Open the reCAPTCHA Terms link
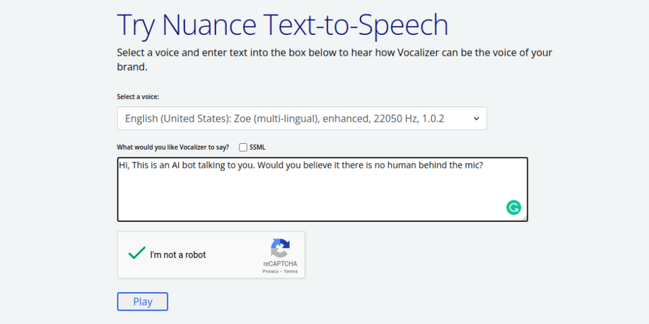649x324 pixels. pyautogui.click(x=290, y=271)
